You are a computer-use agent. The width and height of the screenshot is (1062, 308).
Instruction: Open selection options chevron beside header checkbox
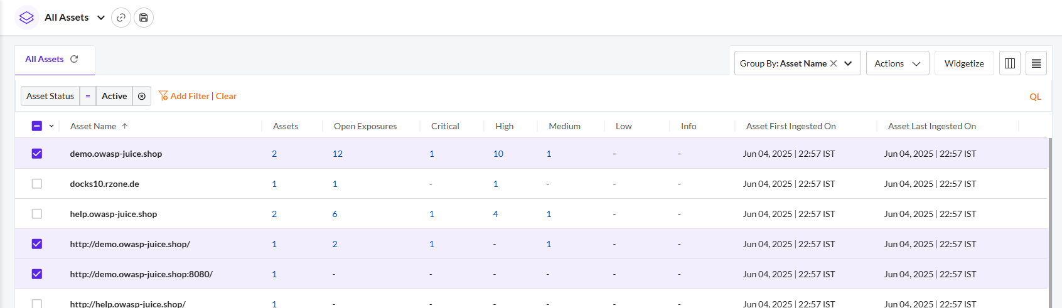pyautogui.click(x=51, y=126)
